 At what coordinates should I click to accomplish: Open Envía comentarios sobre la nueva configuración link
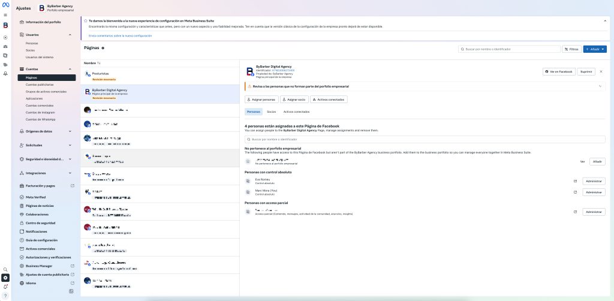pos(120,35)
